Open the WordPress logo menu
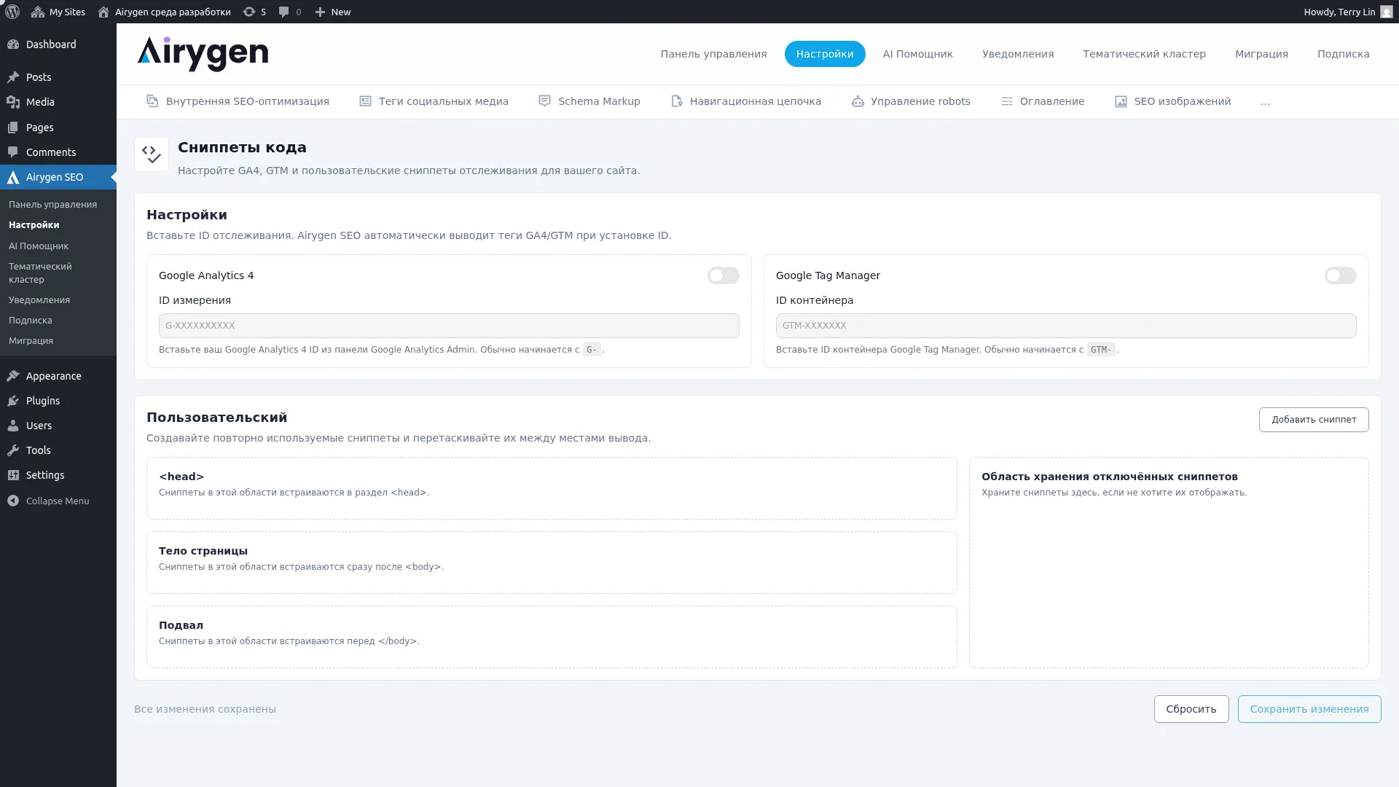This screenshot has width=1399, height=787. pos(12,12)
